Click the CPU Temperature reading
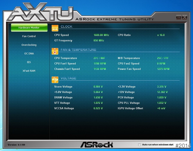 click(x=99, y=58)
